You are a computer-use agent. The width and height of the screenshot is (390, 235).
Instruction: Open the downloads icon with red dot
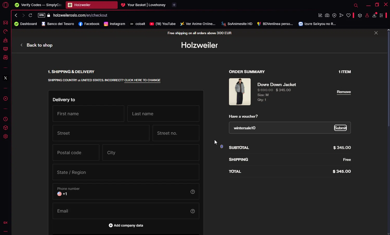coord(374,15)
